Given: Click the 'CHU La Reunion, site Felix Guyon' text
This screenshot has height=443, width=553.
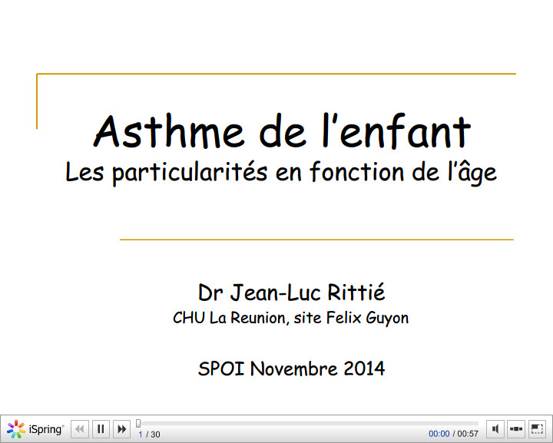Looking at the screenshot, I should [290, 318].
